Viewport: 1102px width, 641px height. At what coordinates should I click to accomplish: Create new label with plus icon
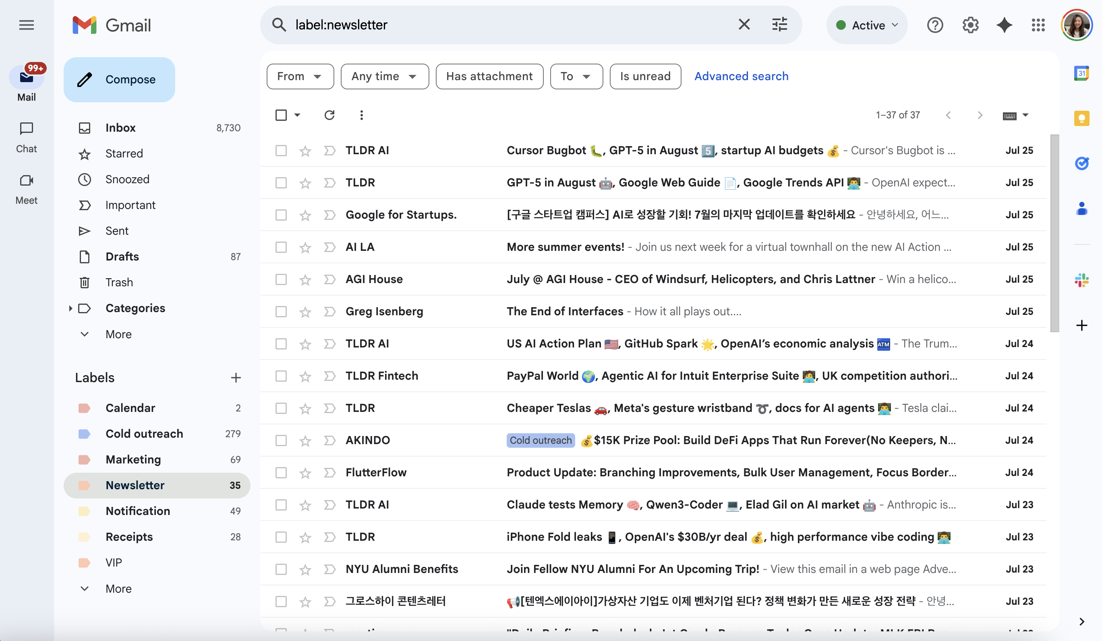(x=236, y=378)
